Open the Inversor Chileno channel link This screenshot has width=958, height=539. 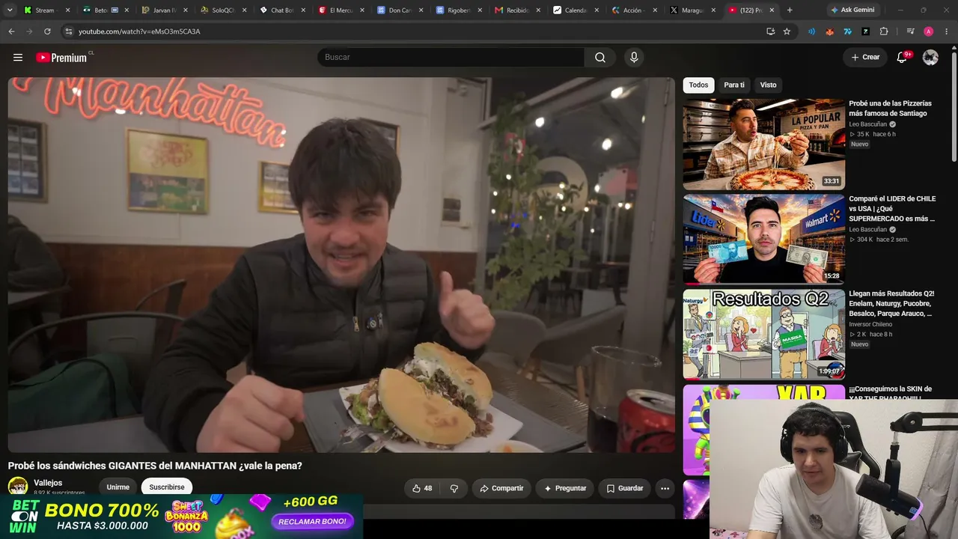[870, 324]
